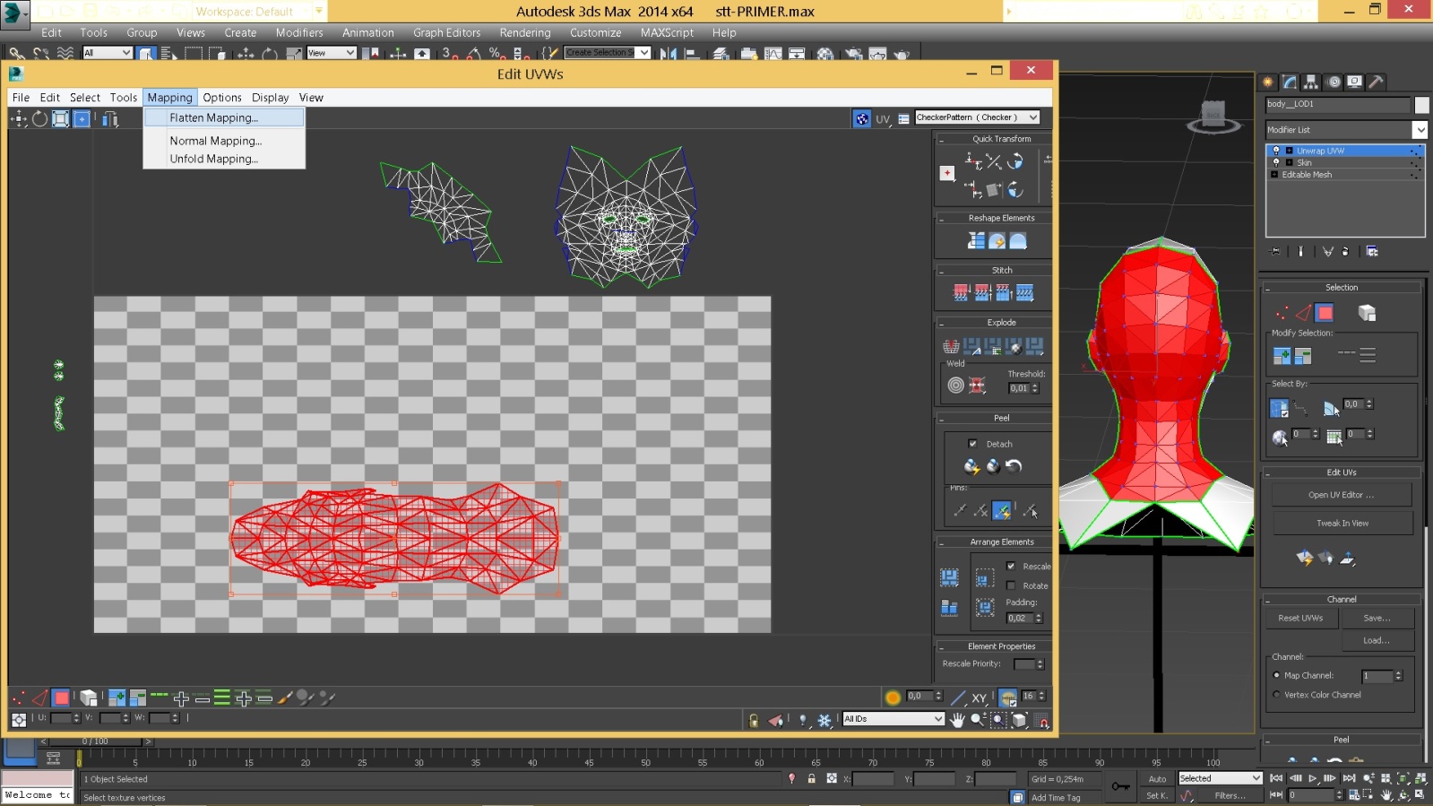
Task: Click the Weld Selected icon
Action: click(977, 386)
